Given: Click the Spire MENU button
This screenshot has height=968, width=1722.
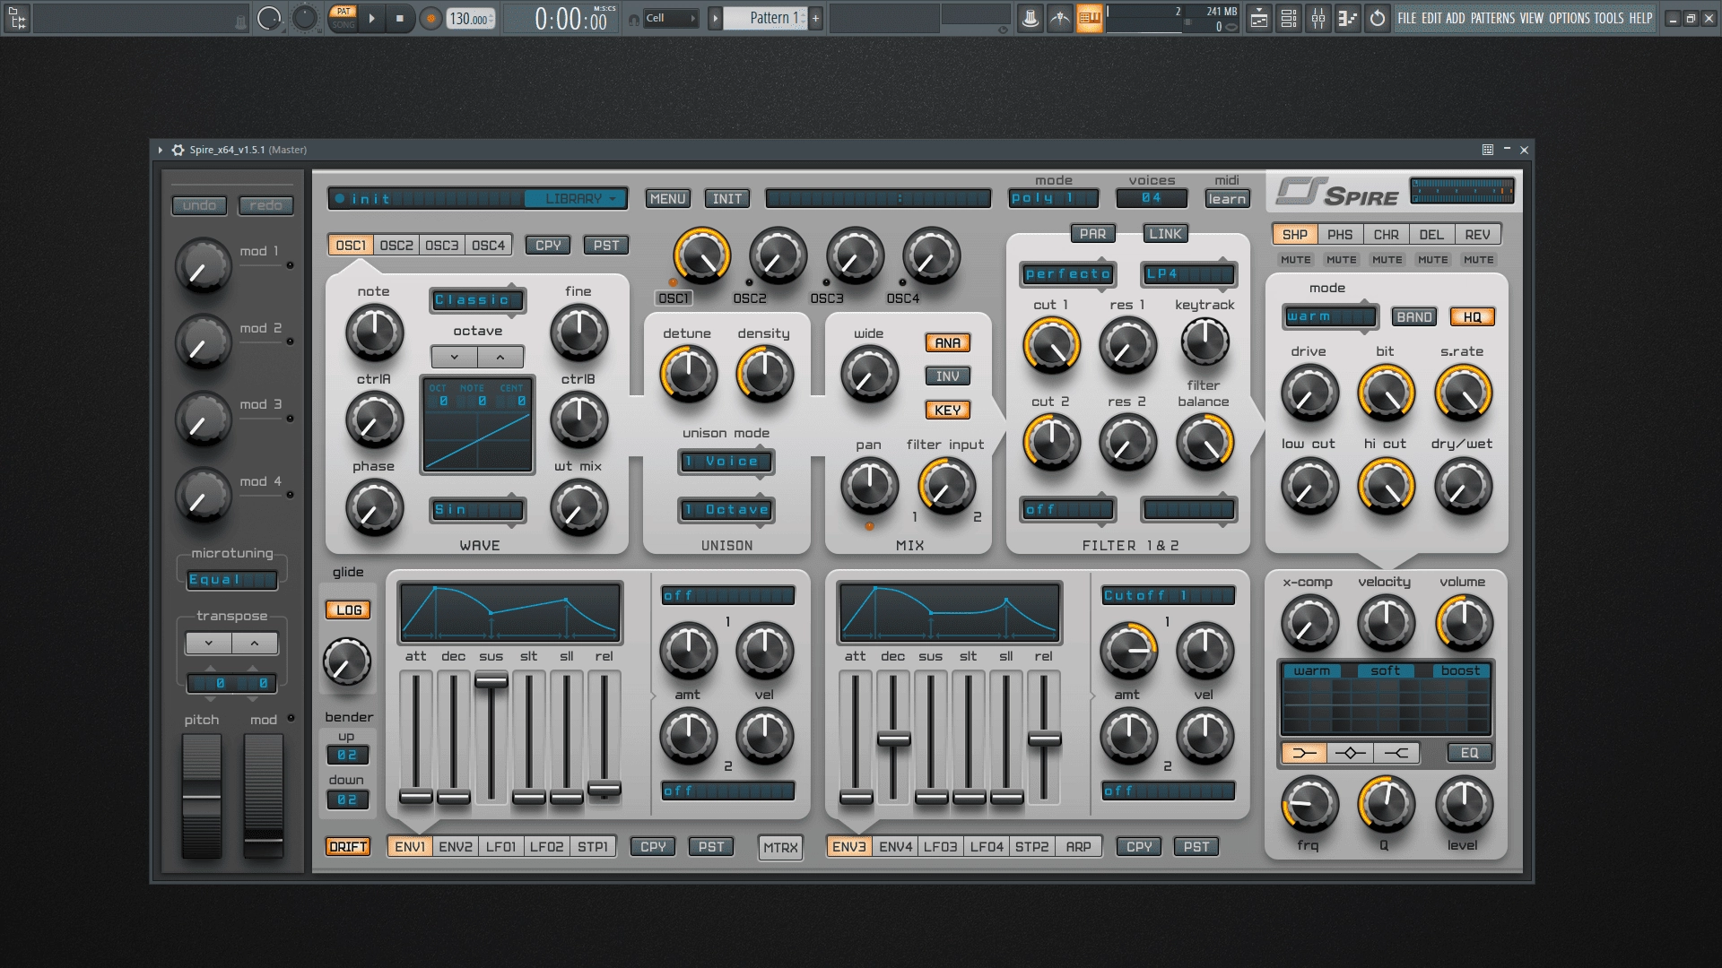Looking at the screenshot, I should pos(667,198).
